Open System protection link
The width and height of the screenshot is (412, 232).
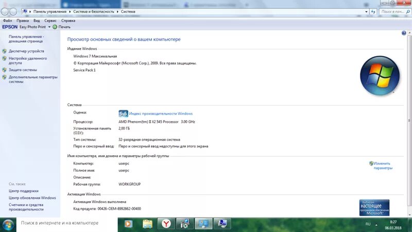click(x=23, y=70)
